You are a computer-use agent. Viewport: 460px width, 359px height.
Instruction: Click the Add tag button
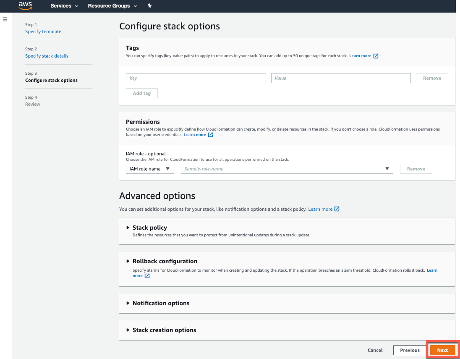point(142,93)
